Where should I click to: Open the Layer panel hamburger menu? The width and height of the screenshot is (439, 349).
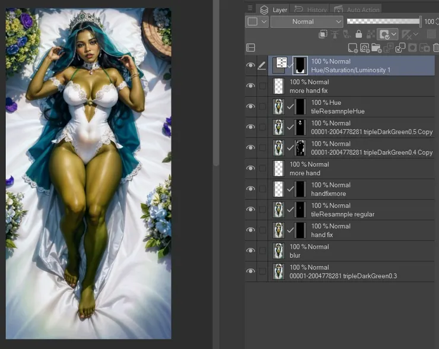(x=250, y=9)
